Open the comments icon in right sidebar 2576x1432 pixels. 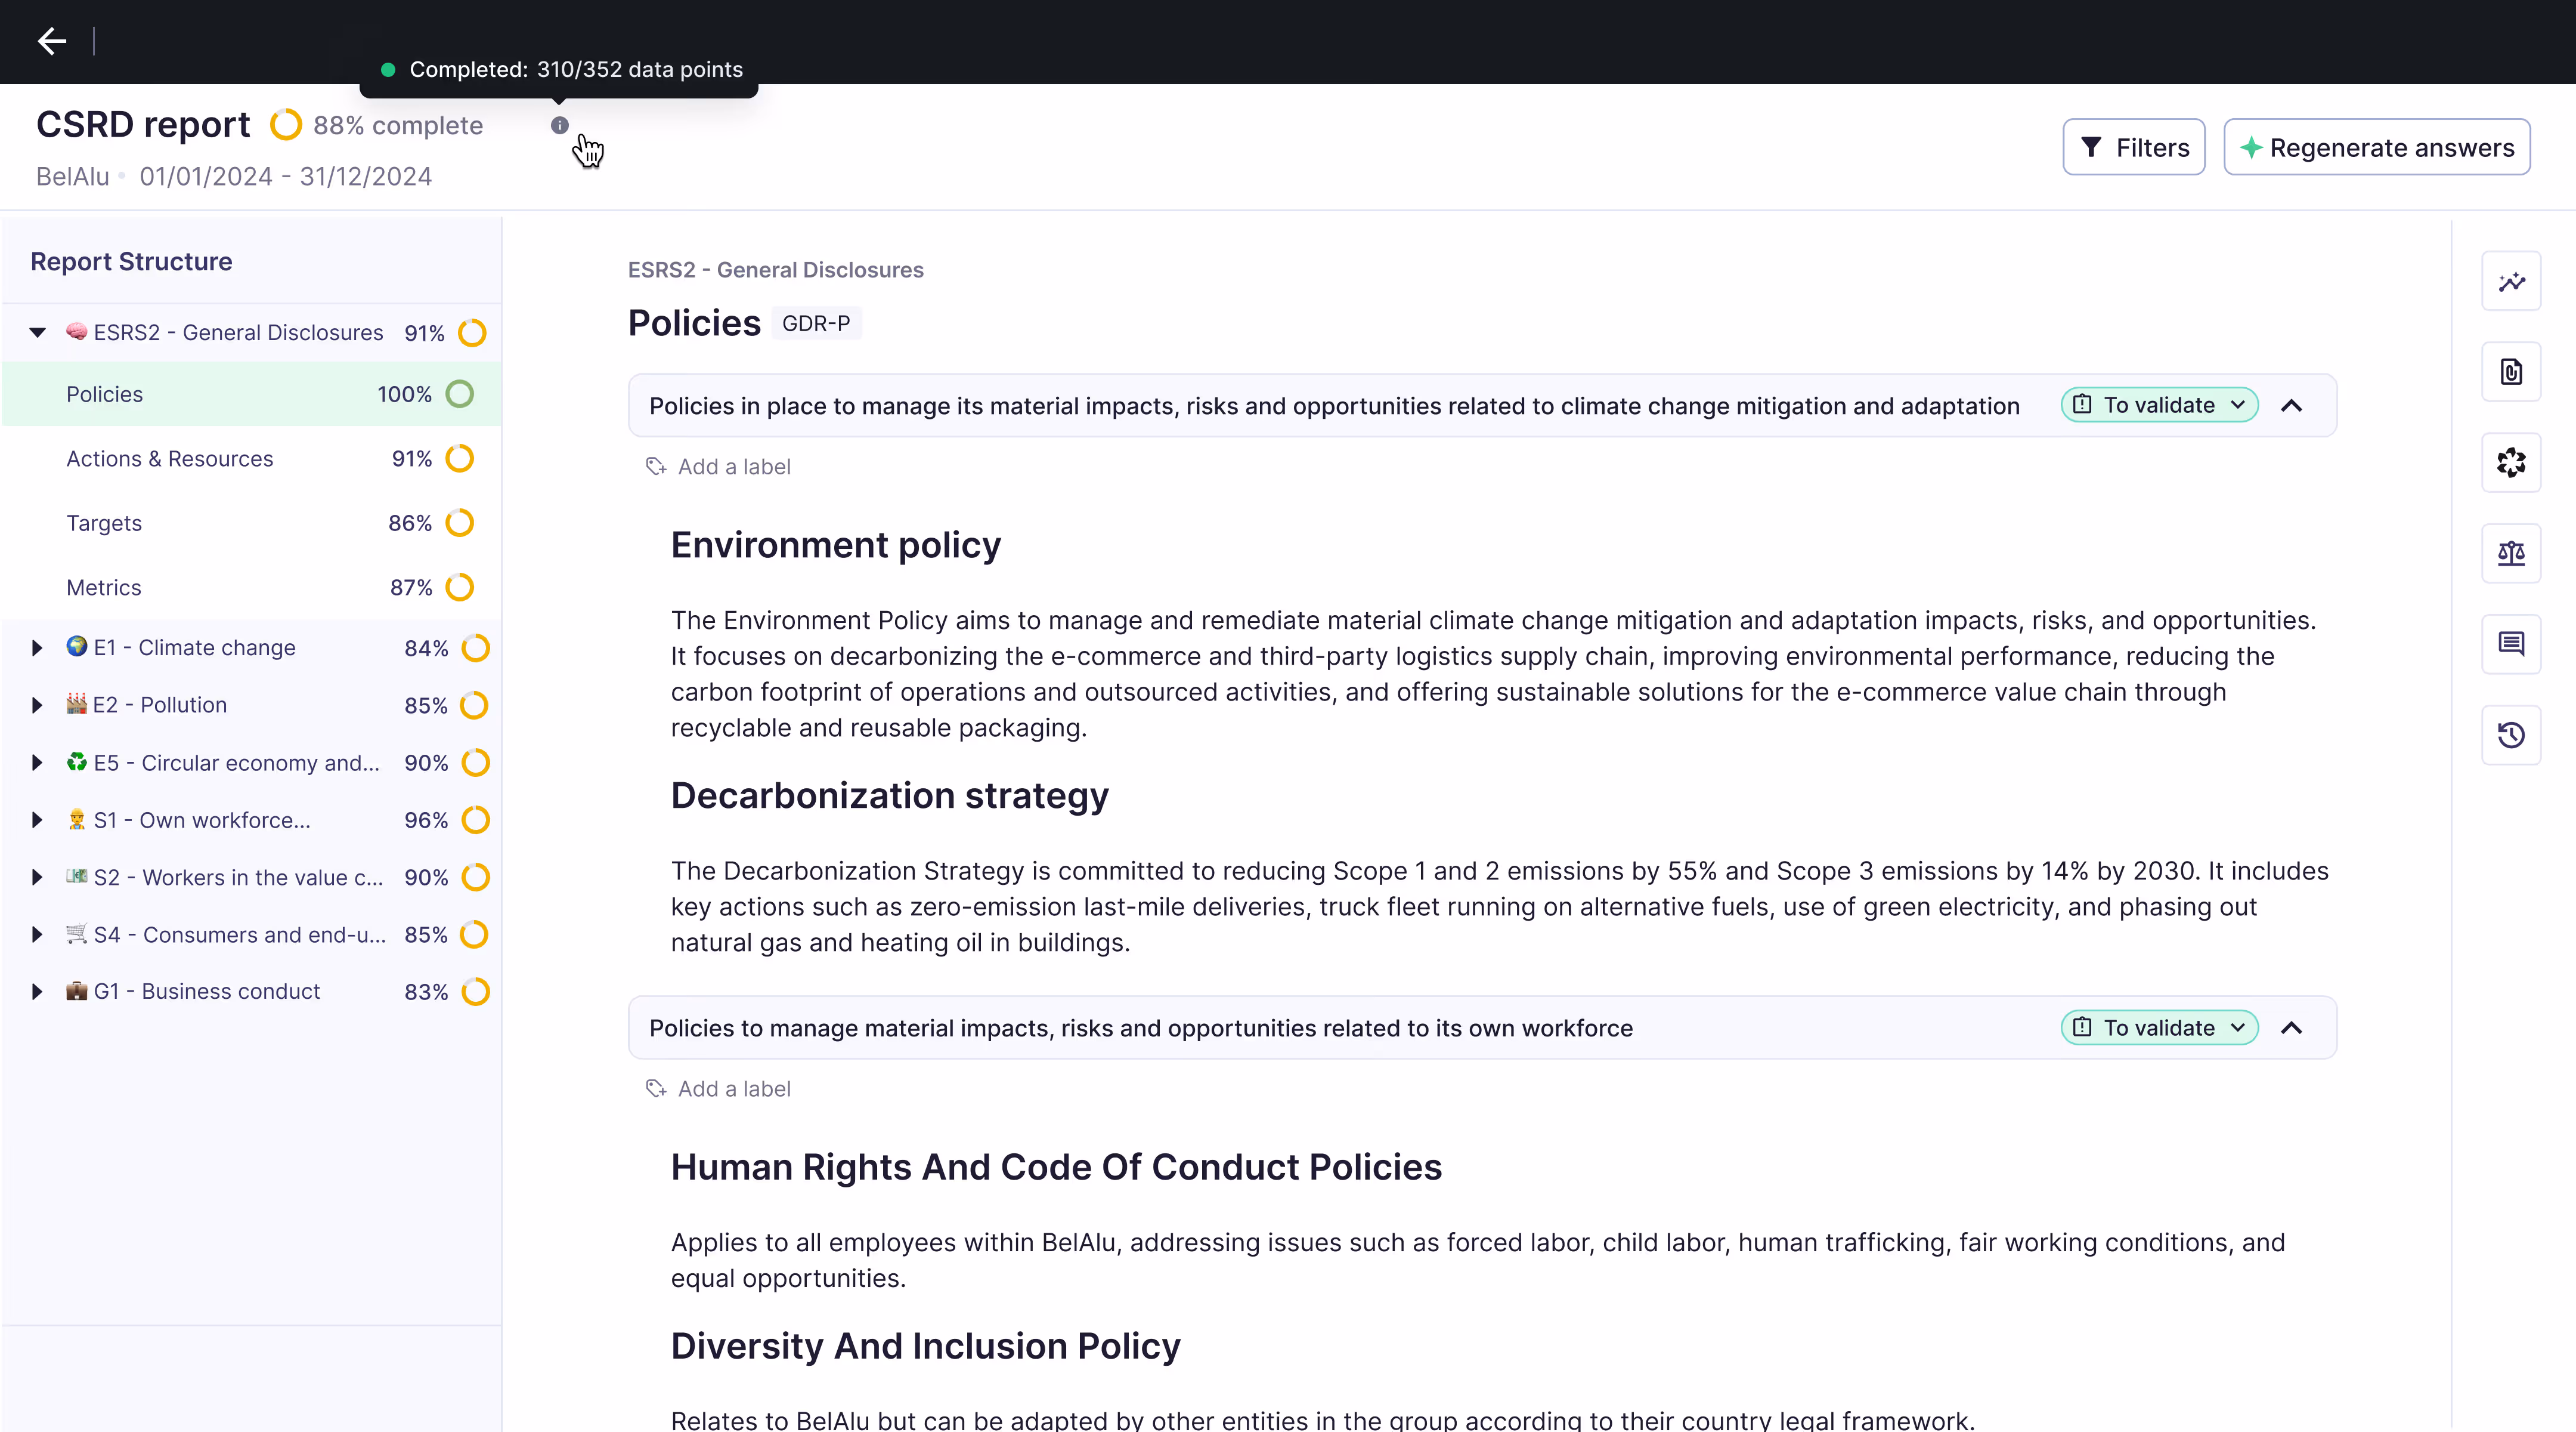pyautogui.click(x=2511, y=643)
